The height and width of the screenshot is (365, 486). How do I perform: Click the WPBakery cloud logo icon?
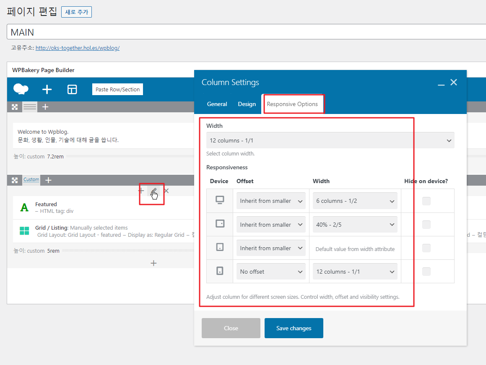point(21,89)
